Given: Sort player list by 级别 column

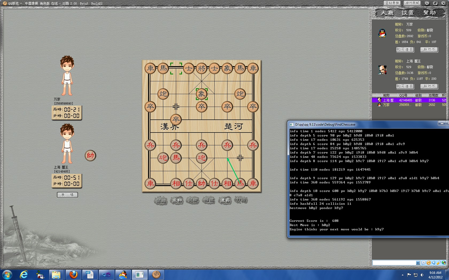Looking at the screenshot, I should coord(419,95).
